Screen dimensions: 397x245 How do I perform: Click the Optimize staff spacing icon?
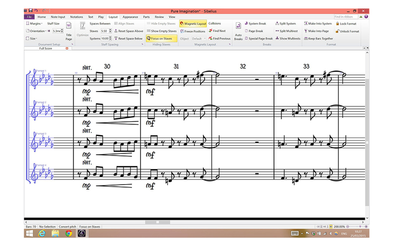(x=83, y=31)
